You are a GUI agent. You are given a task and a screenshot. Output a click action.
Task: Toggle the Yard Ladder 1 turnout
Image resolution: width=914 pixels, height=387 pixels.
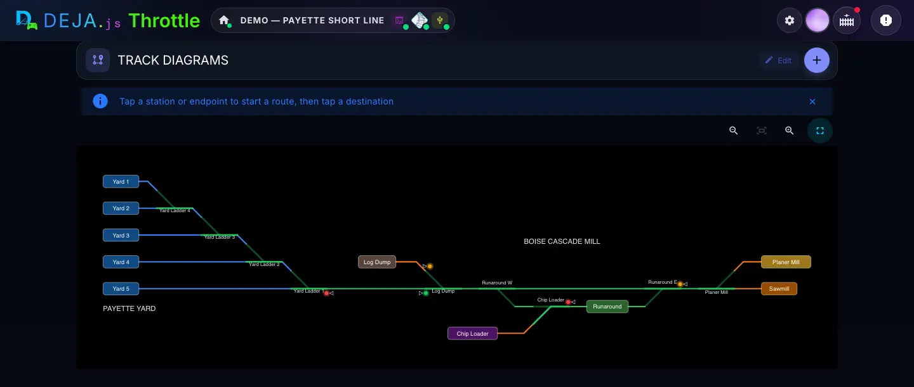[308, 291]
